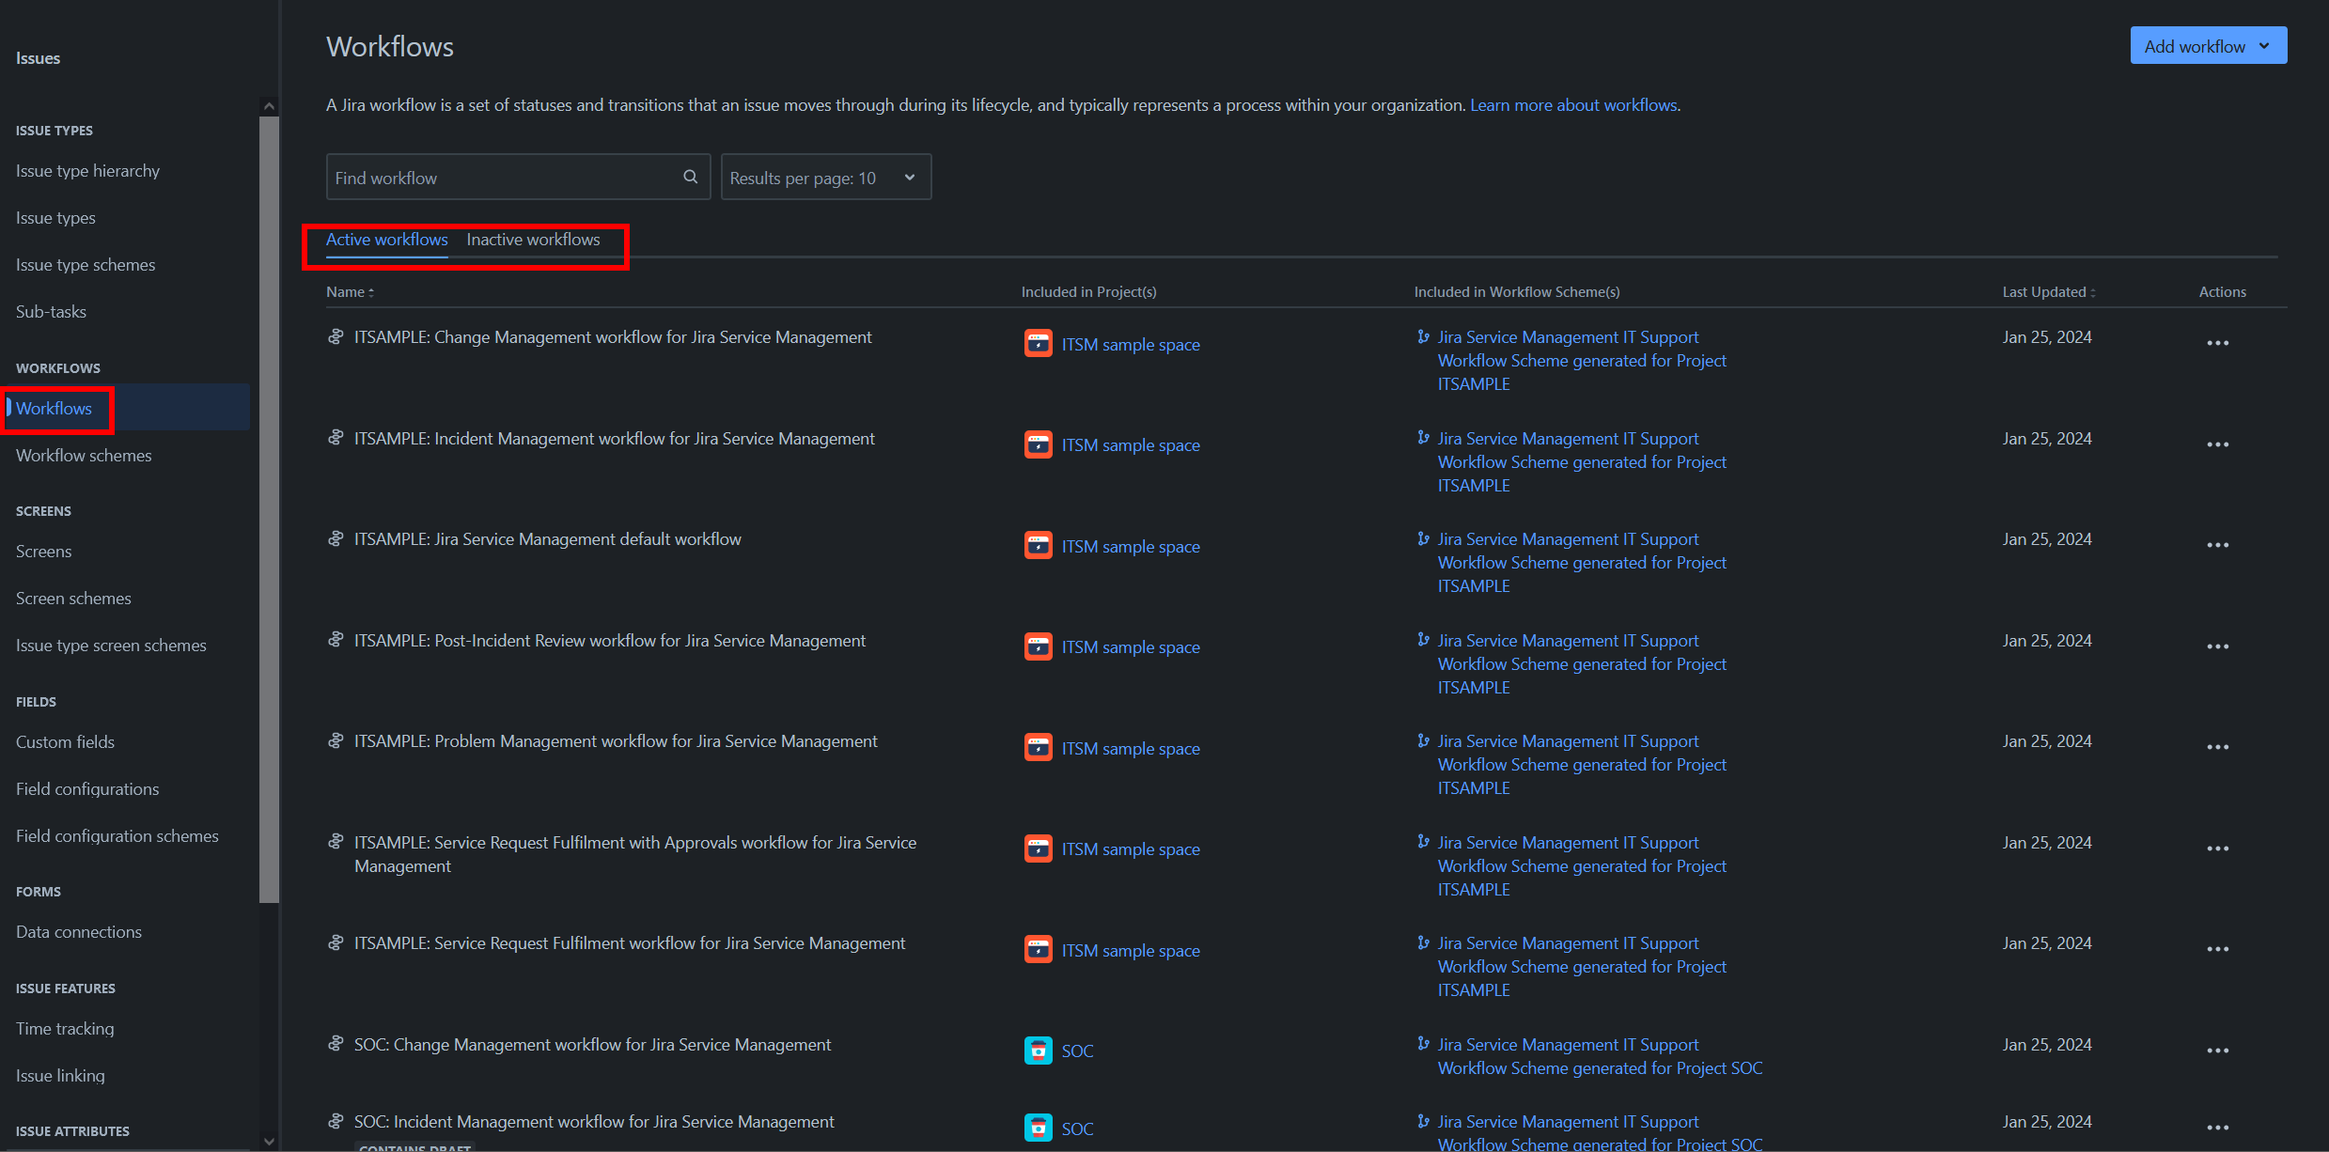Click the search magnifier icon in Find workflow
Viewport: 2329px width, 1152px height.
tap(690, 177)
